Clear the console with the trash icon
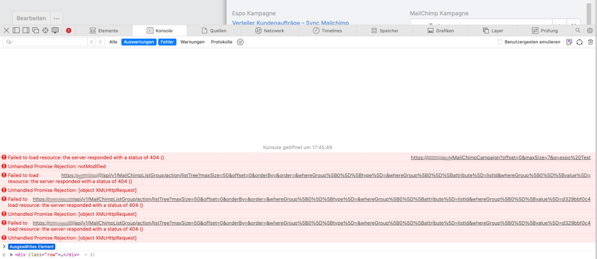Viewport: 597px width, 259px height. pos(590,42)
